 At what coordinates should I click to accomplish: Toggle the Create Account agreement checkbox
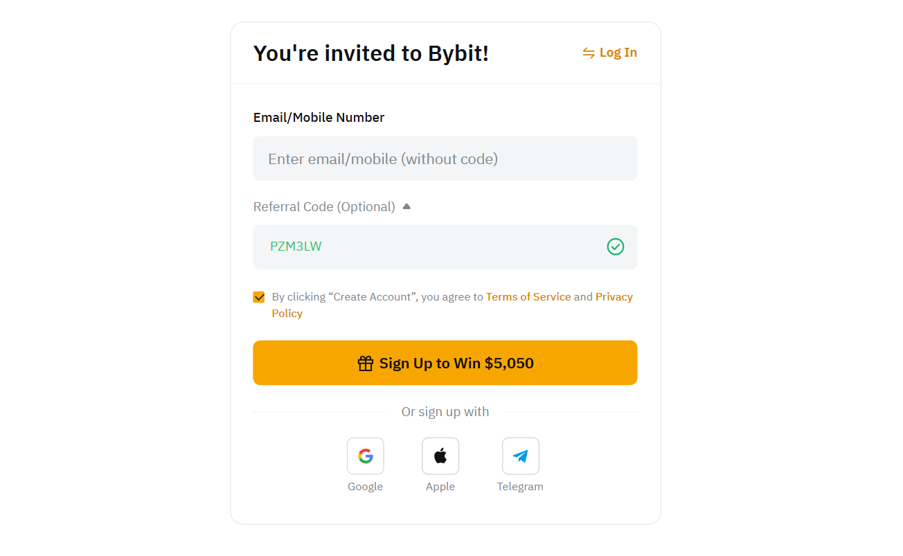[259, 296]
